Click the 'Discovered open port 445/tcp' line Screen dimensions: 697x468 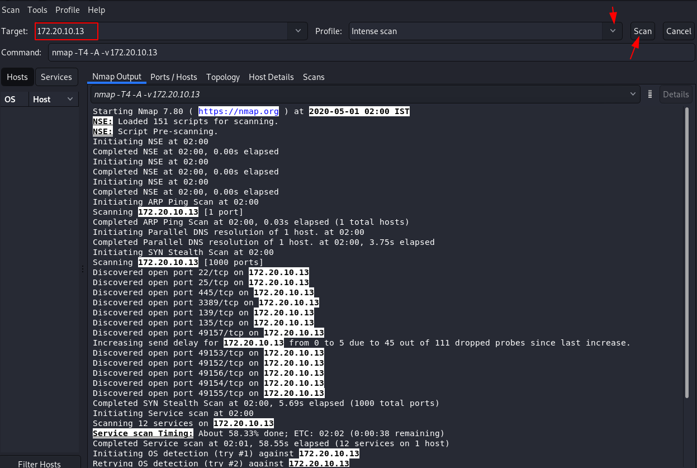[203, 293]
